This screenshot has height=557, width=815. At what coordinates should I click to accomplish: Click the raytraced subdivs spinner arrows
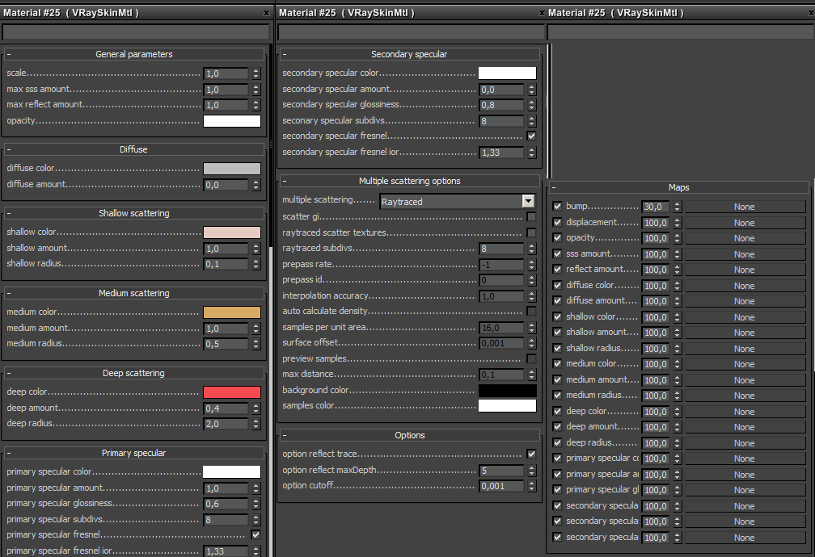(531, 249)
